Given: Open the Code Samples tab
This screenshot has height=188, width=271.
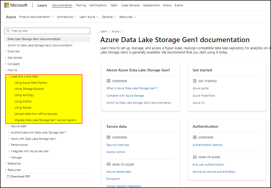Looking at the screenshot, I should (x=130, y=5).
